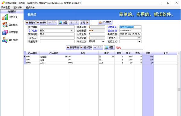Click the 条码 barcode input field
Image resolution: width=181 pixels, height=116 pixels.
point(132,48)
